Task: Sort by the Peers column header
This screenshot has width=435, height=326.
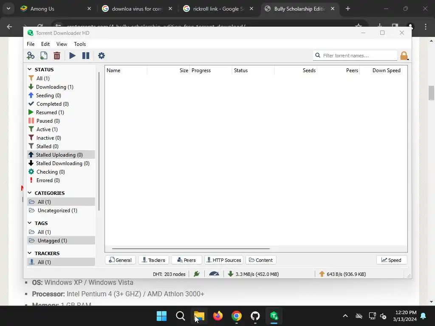Action: coord(338,70)
